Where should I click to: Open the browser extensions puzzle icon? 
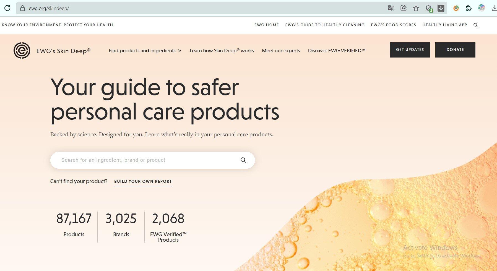[469, 8]
